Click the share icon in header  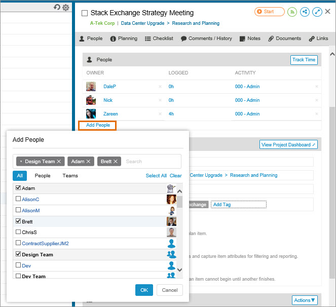click(305, 12)
